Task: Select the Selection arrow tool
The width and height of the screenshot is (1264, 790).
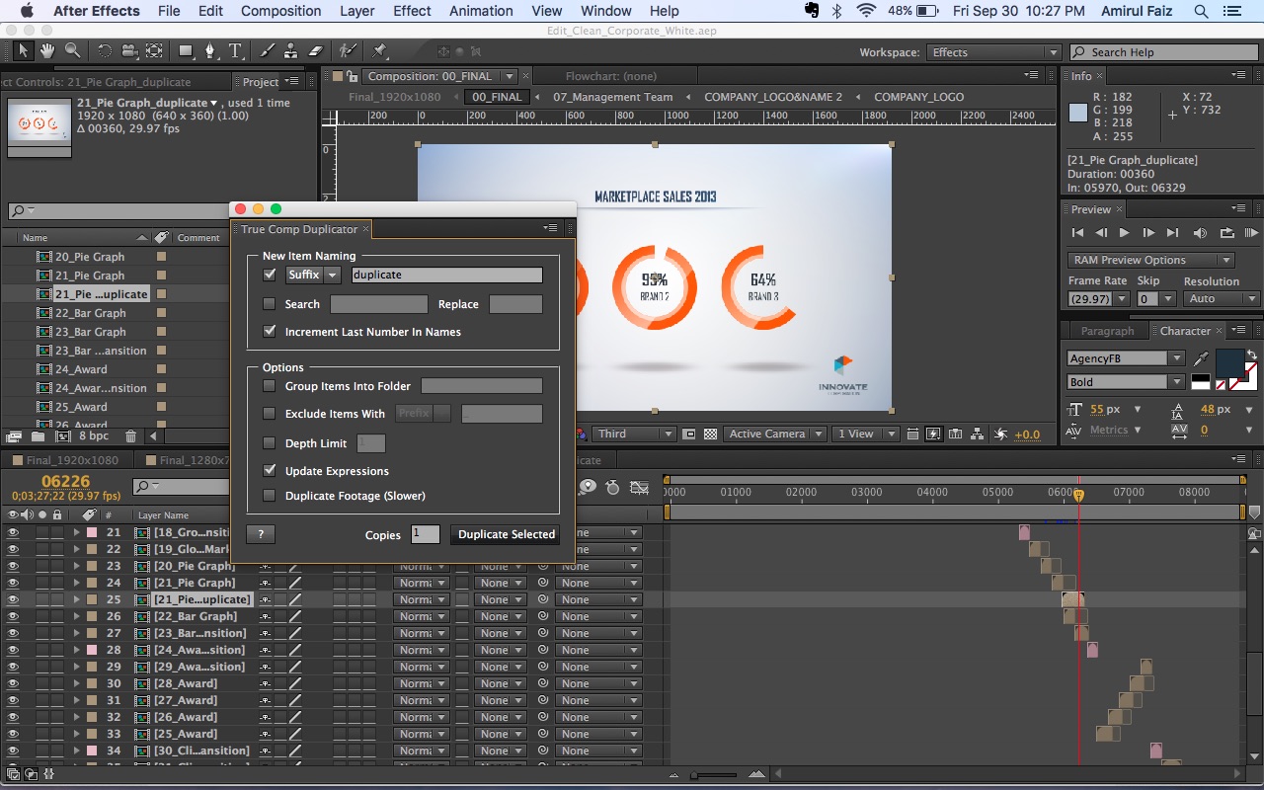Action: coord(24,50)
